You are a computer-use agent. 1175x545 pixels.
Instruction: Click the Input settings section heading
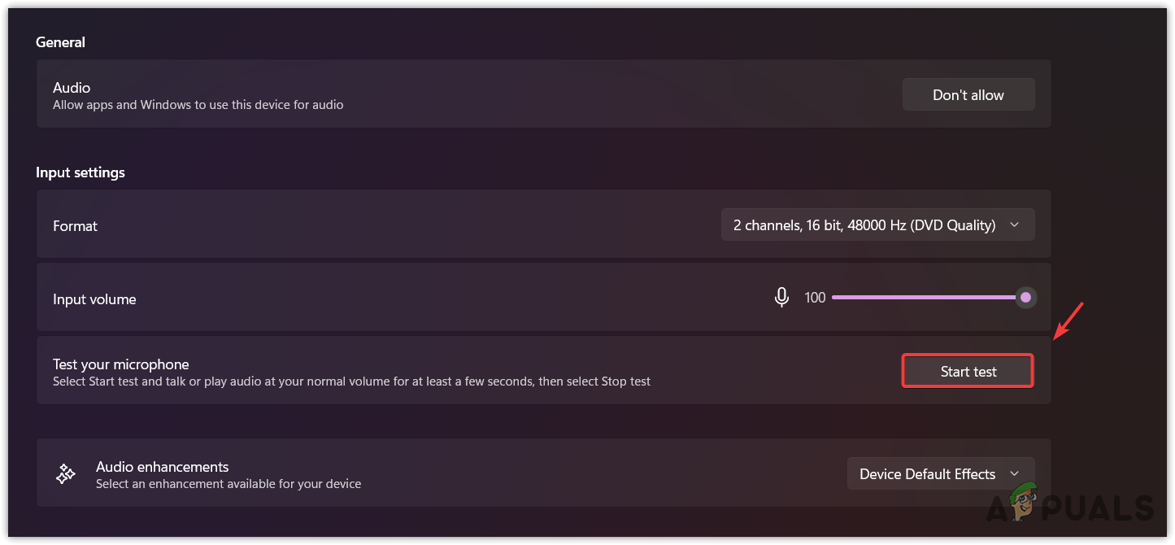tap(81, 172)
